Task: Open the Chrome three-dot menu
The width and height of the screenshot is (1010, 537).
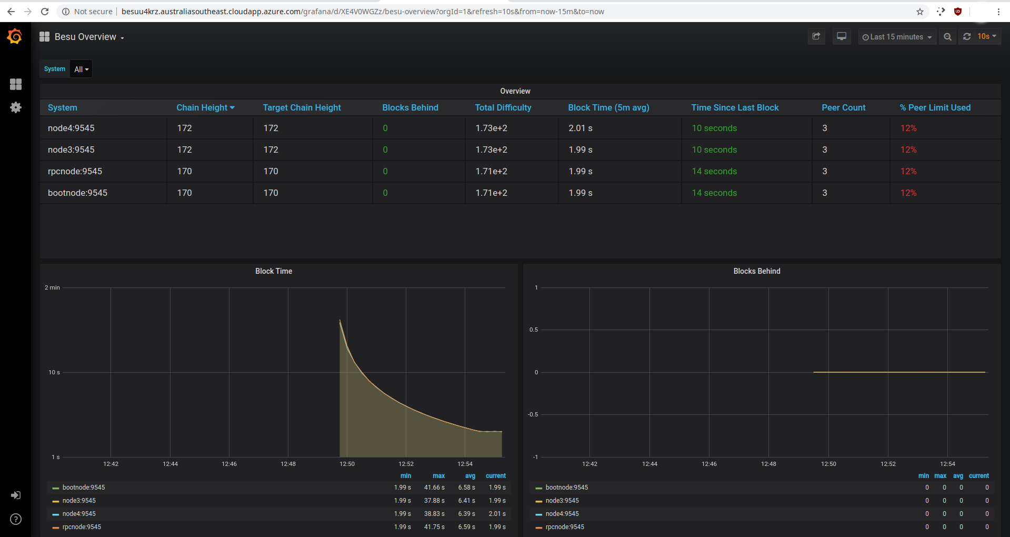Action: pos(999,12)
